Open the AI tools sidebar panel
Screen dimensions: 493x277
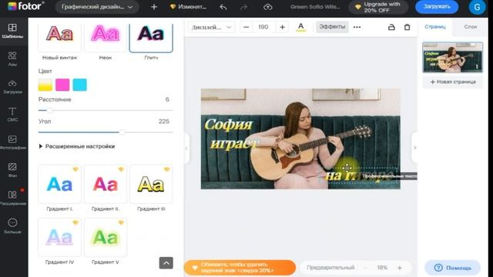click(12, 59)
